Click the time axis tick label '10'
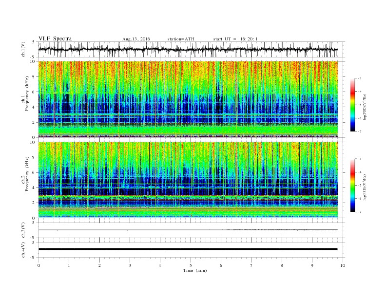Image resolution: width=386 pixels, height=298 pixels. [343, 265]
